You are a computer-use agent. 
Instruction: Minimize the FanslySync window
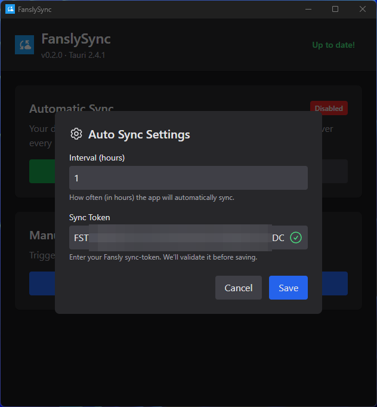(308, 10)
